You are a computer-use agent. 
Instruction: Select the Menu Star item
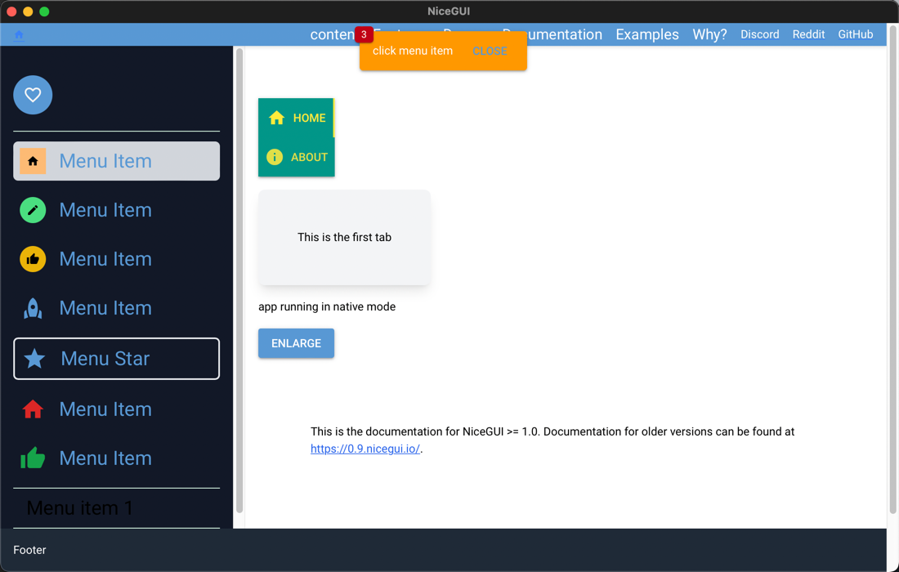point(117,359)
